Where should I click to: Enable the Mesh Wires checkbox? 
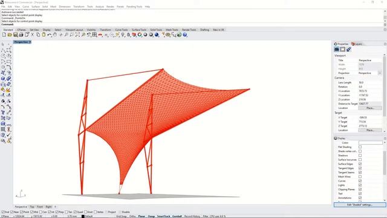(x=360, y=177)
